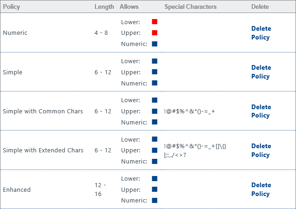Delete the Enhanced policy

tap(261, 189)
